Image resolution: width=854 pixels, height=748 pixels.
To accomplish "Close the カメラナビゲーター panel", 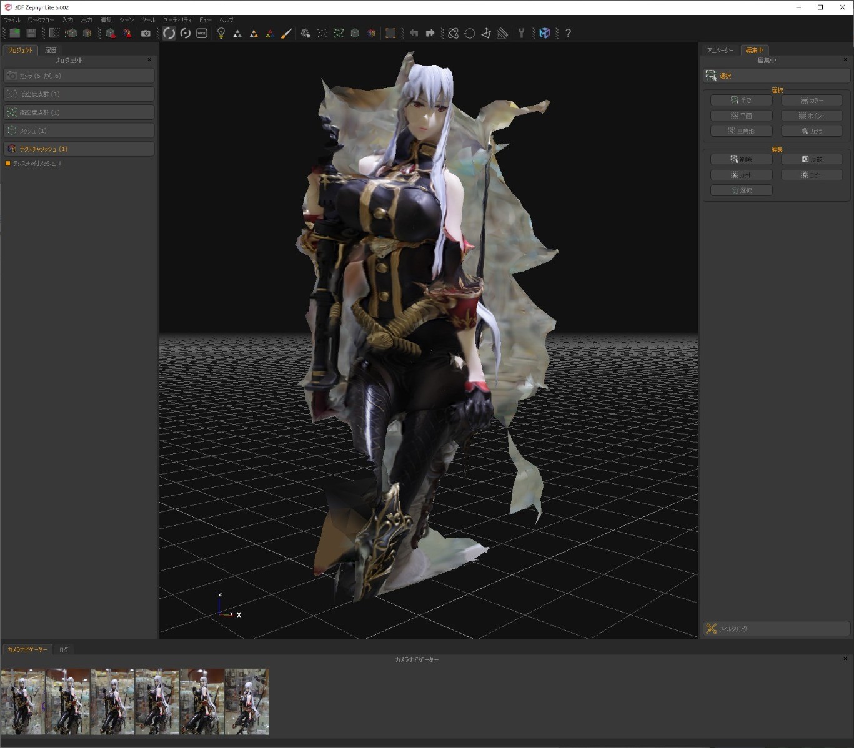I will (845, 659).
